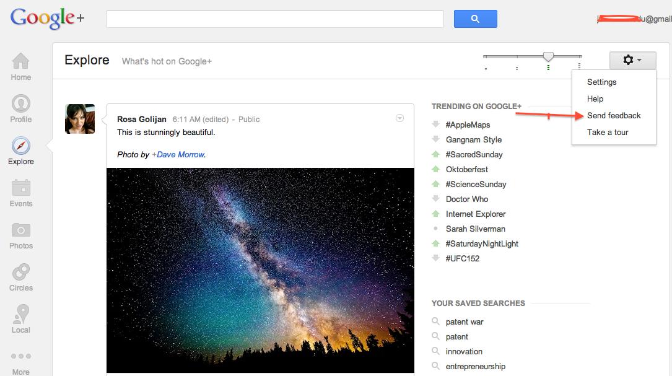Select the Explore compass icon

point(20,146)
